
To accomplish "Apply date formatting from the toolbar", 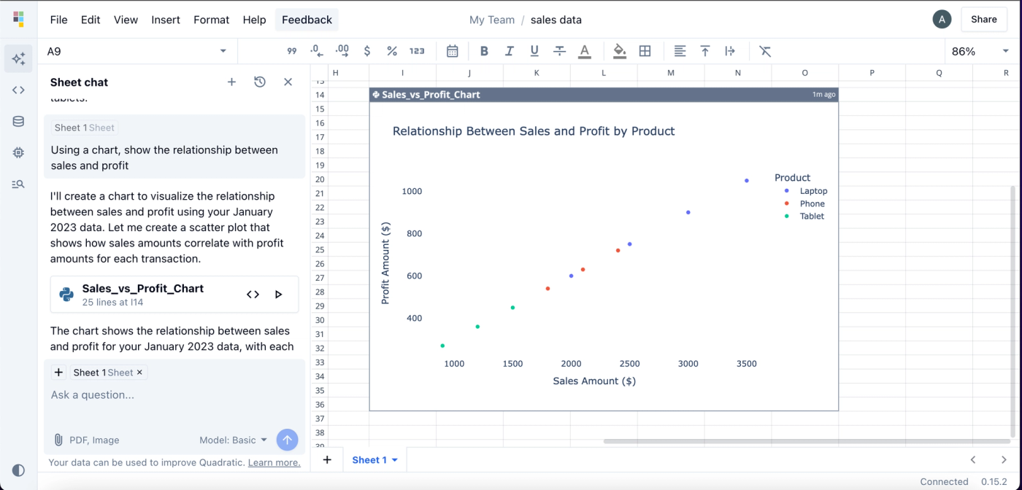I will tap(452, 51).
